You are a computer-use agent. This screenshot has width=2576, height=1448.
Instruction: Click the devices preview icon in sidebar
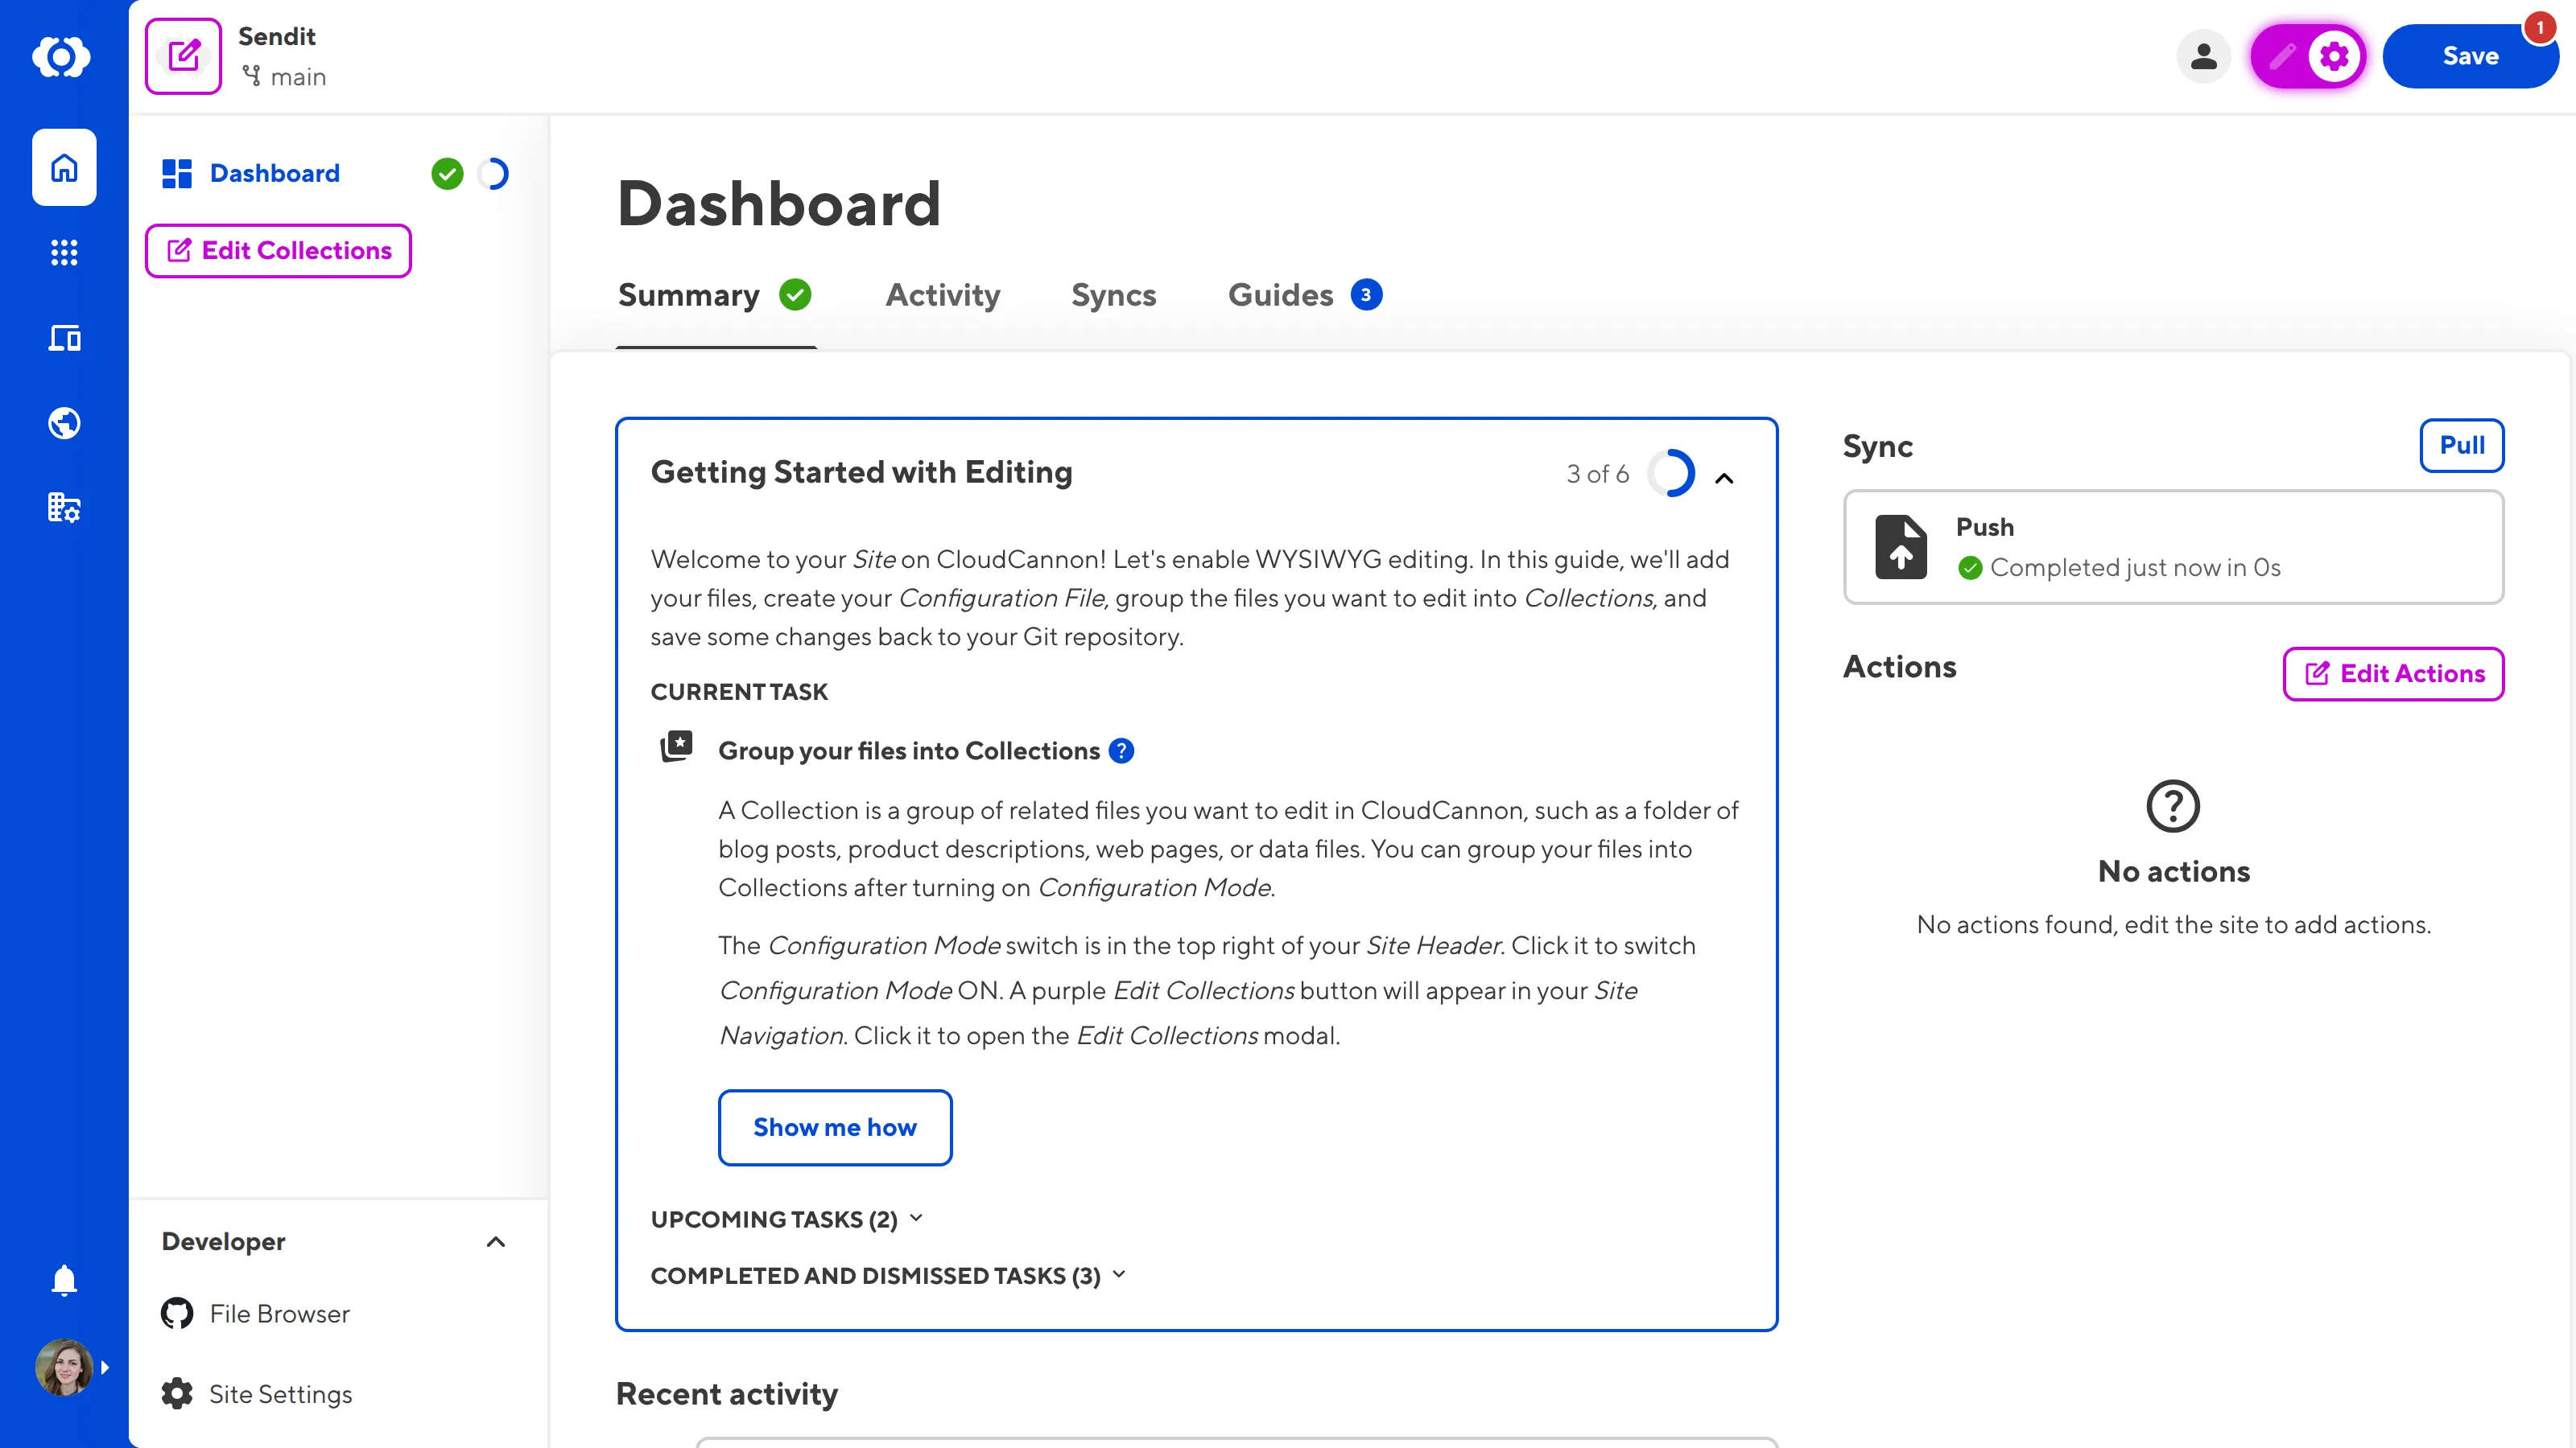point(64,338)
